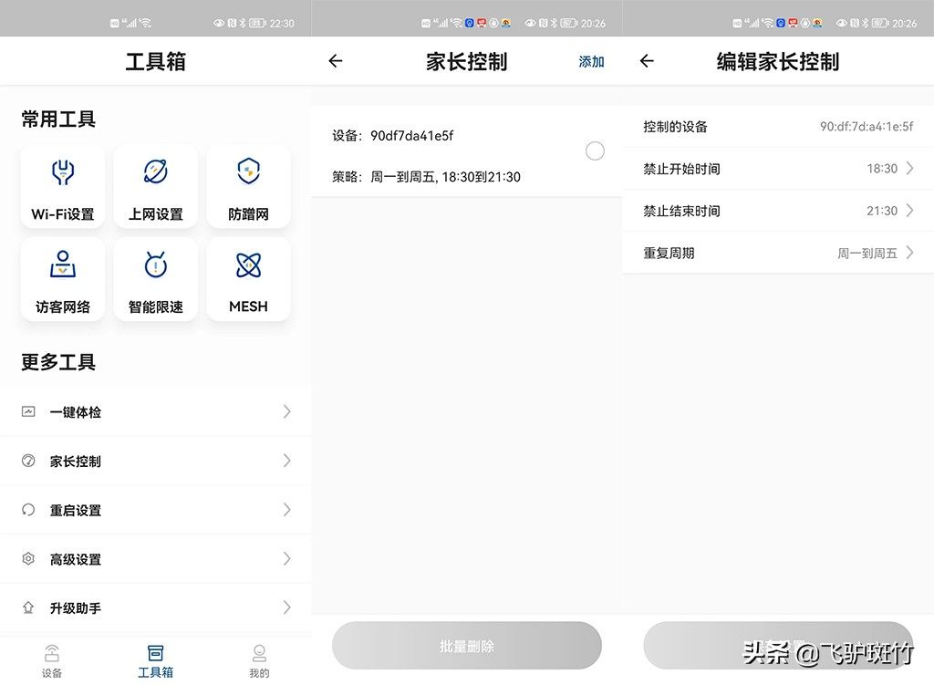Switch to the 工具箱 bottom tab
The height and width of the screenshot is (685, 934).
[x=155, y=661]
